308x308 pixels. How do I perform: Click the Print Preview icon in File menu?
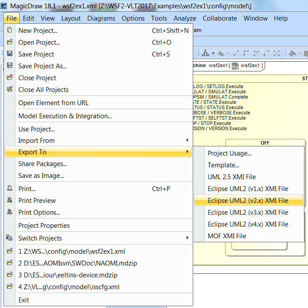[x=10, y=200]
